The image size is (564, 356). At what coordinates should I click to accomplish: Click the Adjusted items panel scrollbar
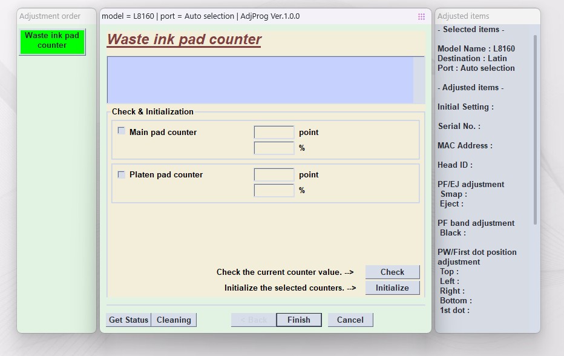[x=535, y=130]
